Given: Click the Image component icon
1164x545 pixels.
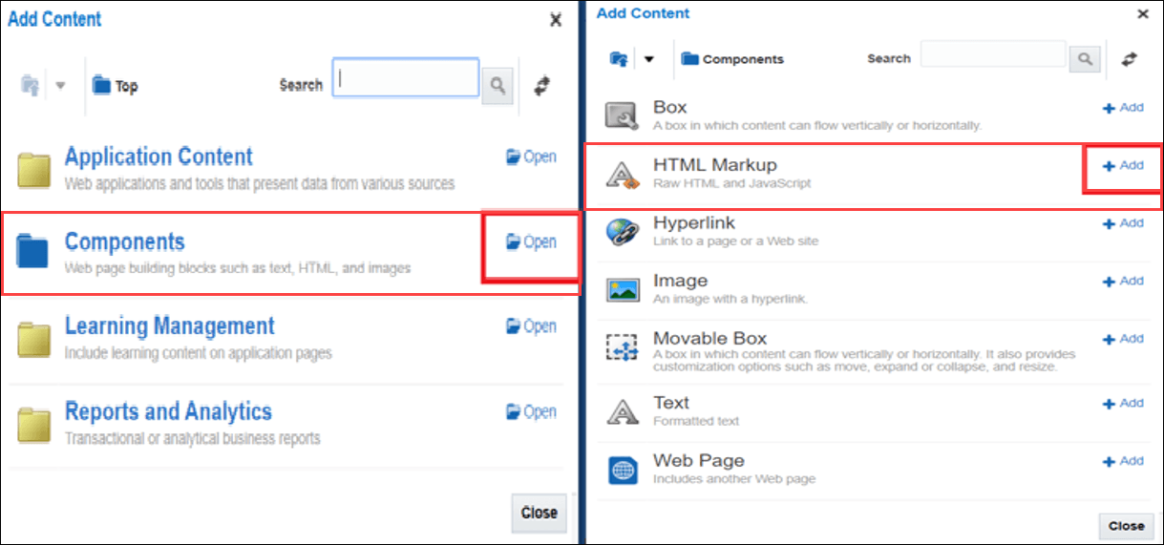Looking at the screenshot, I should (x=623, y=290).
